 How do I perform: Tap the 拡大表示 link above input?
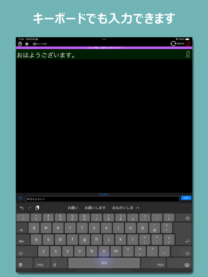tap(104, 194)
